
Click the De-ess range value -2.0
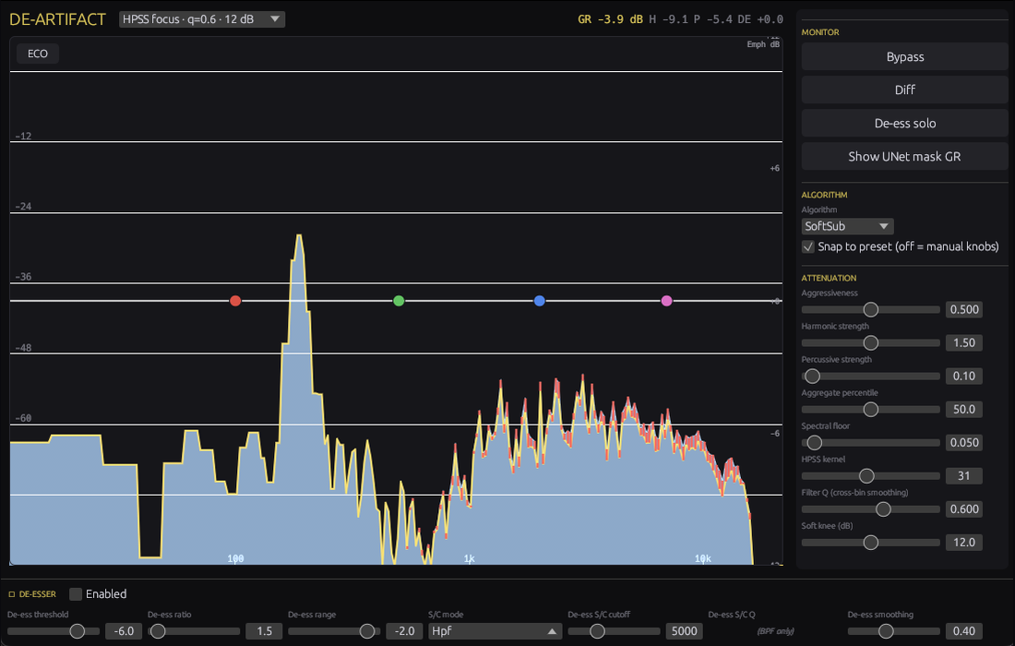click(x=404, y=631)
